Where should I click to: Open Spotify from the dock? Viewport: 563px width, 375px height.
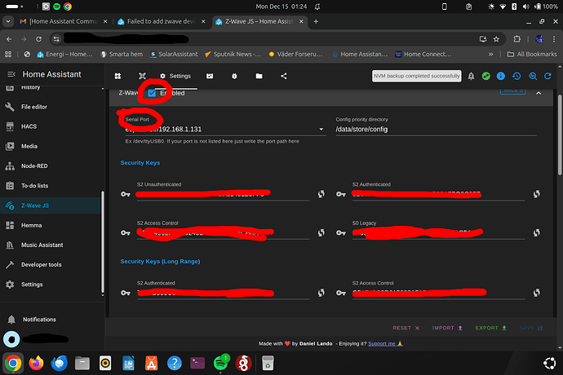point(220,364)
